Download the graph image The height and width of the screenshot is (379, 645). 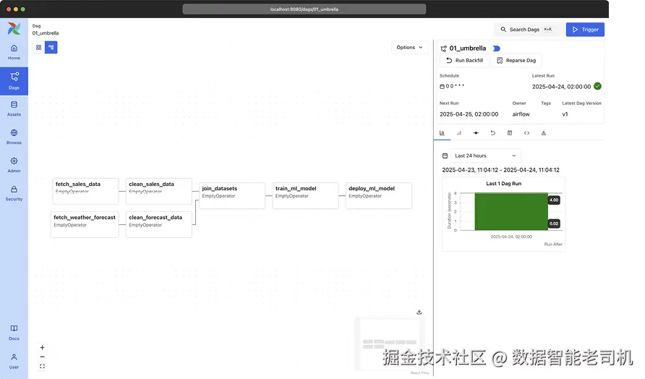click(419, 312)
